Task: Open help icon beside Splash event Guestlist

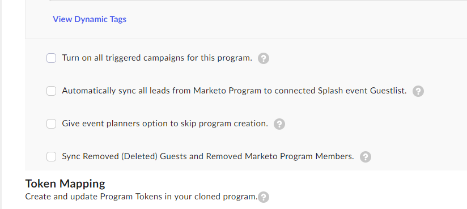Action: [x=418, y=91]
